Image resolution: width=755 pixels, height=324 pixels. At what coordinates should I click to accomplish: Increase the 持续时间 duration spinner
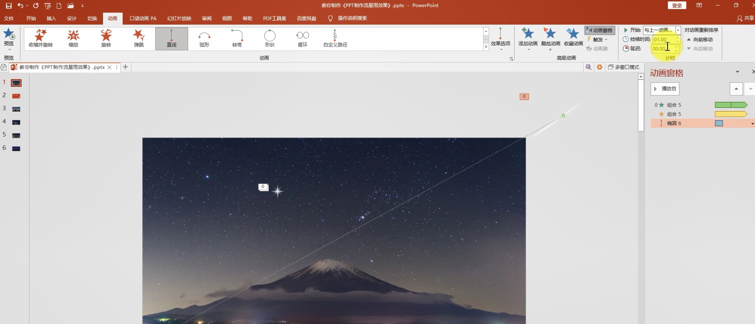tap(677, 38)
